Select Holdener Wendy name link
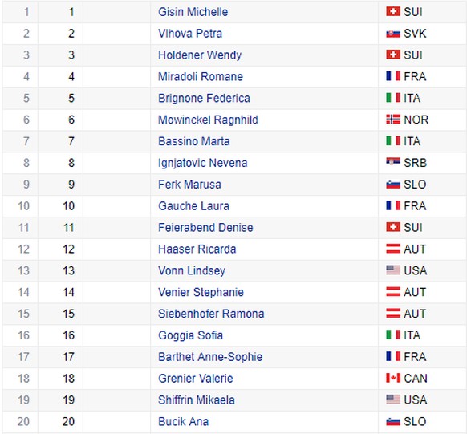This screenshot has height=434, width=467. [x=200, y=55]
